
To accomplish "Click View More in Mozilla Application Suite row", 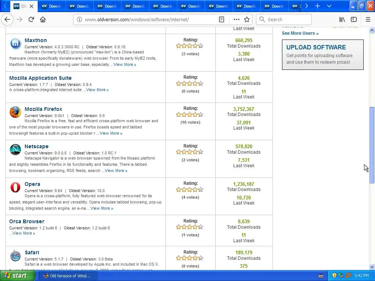I will pyautogui.click(x=97, y=90).
